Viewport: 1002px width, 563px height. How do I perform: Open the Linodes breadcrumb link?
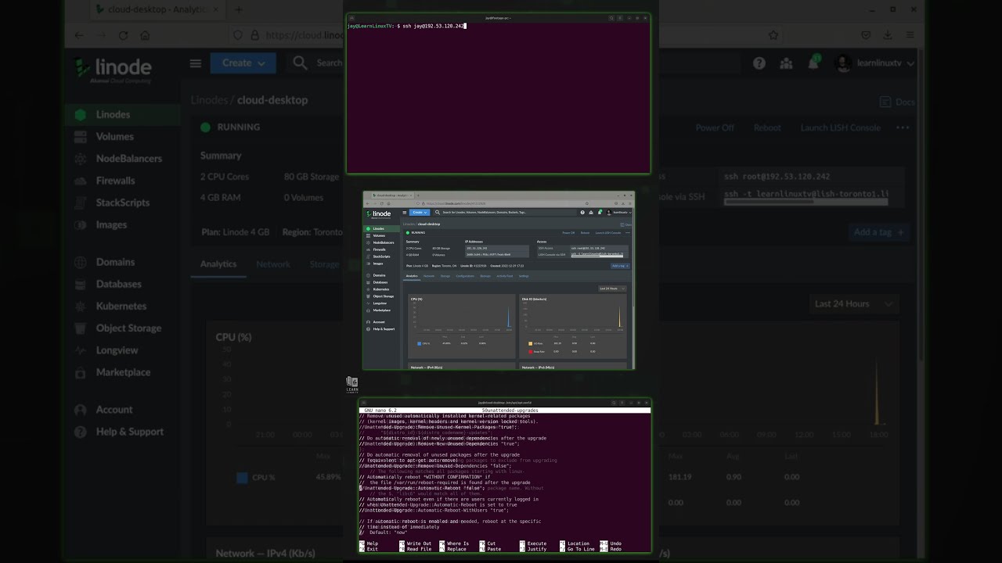point(209,100)
